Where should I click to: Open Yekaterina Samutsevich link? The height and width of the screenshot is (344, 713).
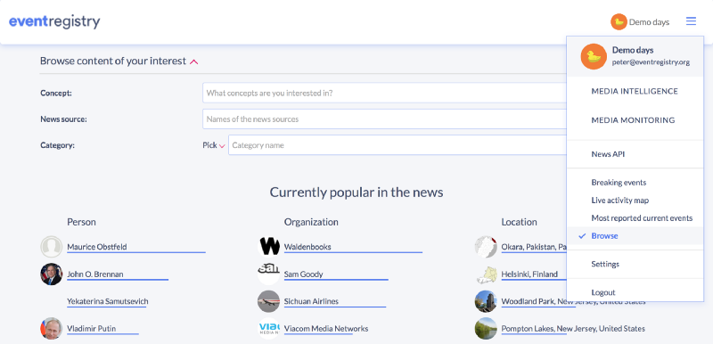pyautogui.click(x=107, y=301)
